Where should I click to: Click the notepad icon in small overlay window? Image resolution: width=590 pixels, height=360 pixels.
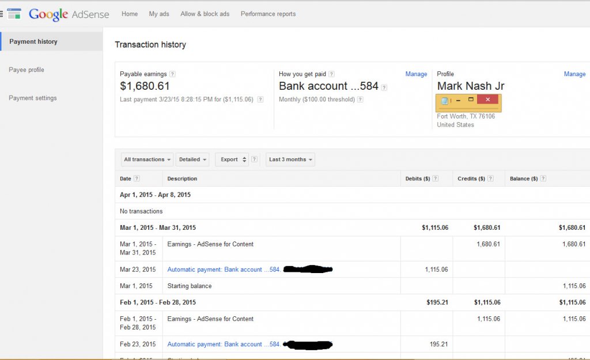(445, 100)
